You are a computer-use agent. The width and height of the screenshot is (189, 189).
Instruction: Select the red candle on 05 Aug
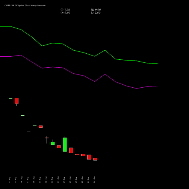coord(17,101)
